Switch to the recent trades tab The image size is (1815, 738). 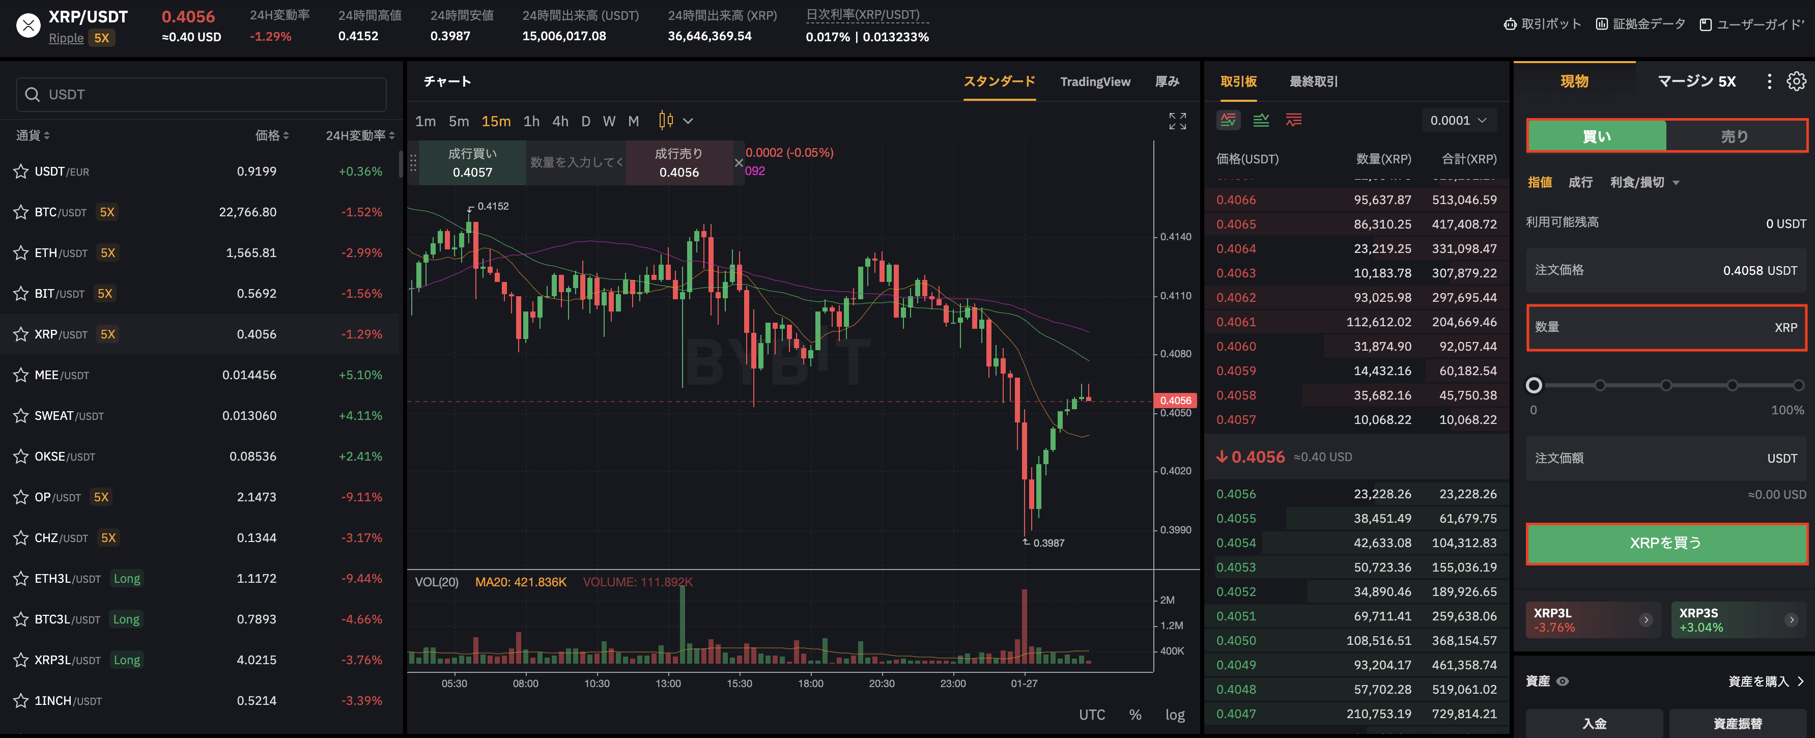click(1313, 82)
